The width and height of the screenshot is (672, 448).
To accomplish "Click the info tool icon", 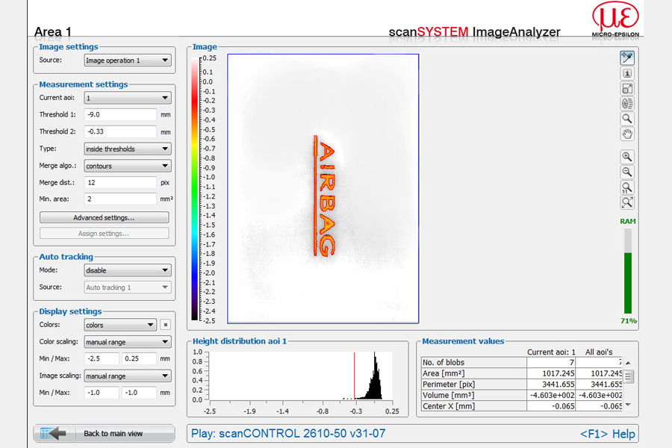I will (627, 73).
